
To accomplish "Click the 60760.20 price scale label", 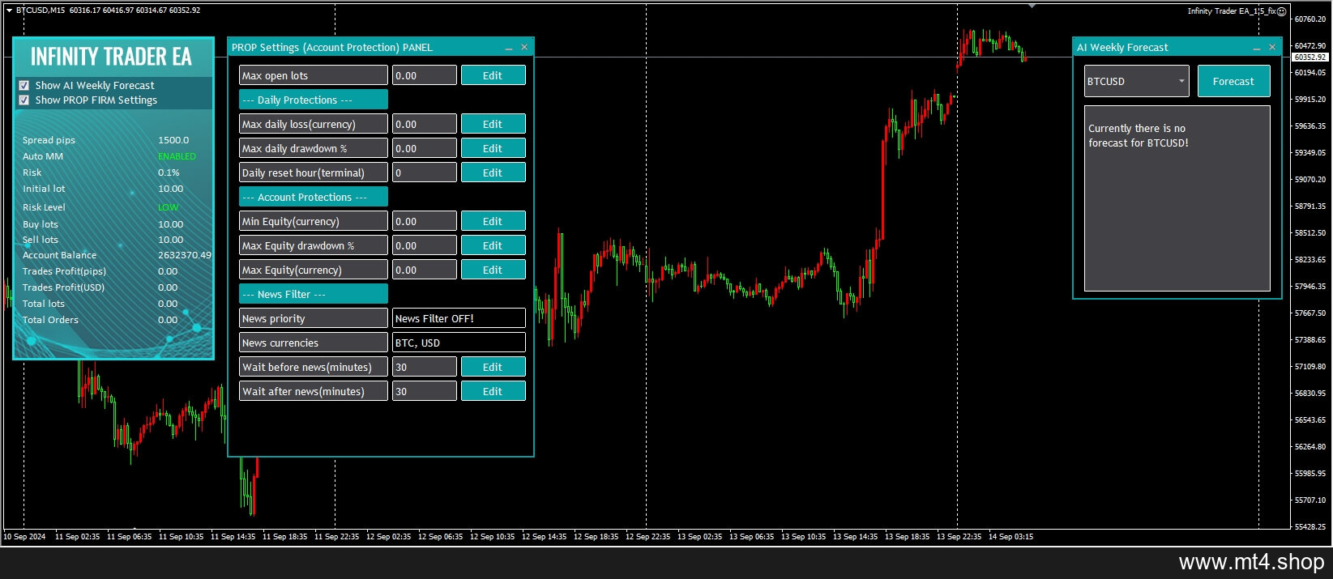I will click(1310, 19).
